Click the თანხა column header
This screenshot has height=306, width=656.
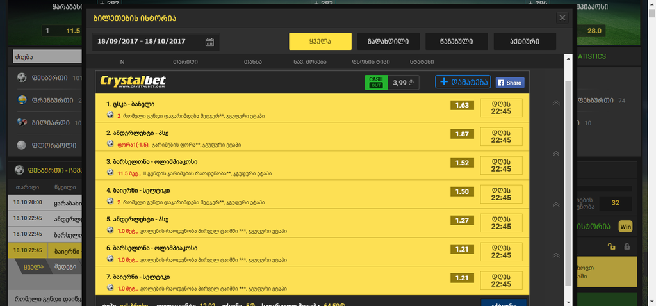point(253,62)
